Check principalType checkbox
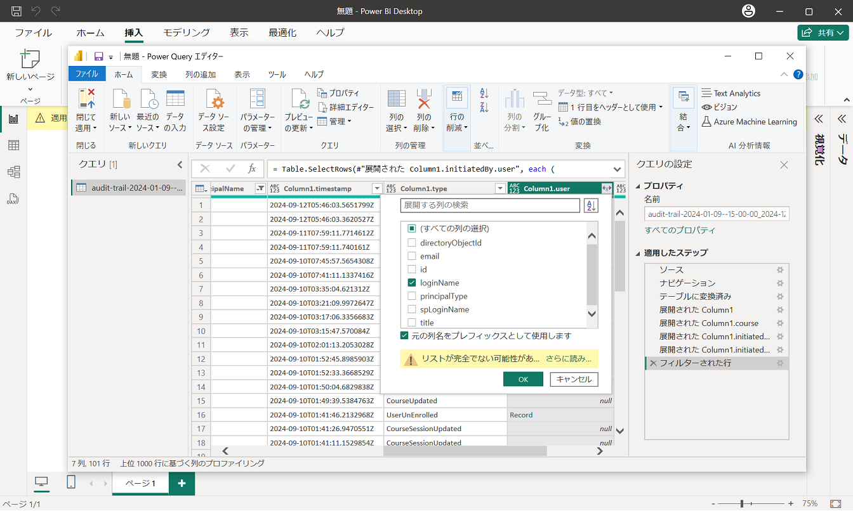This screenshot has height=511, width=853. [411, 296]
